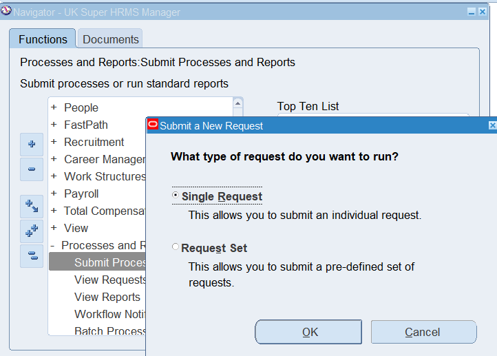Expand the Recruitment tree node
Viewport: 497px width, 356px height.
point(54,142)
